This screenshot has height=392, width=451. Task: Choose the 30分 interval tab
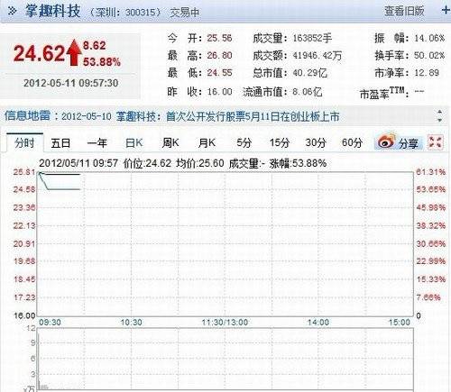316,142
